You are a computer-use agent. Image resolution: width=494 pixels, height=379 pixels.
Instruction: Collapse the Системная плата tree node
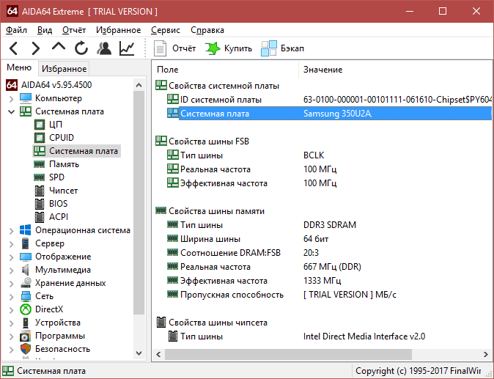(x=11, y=111)
